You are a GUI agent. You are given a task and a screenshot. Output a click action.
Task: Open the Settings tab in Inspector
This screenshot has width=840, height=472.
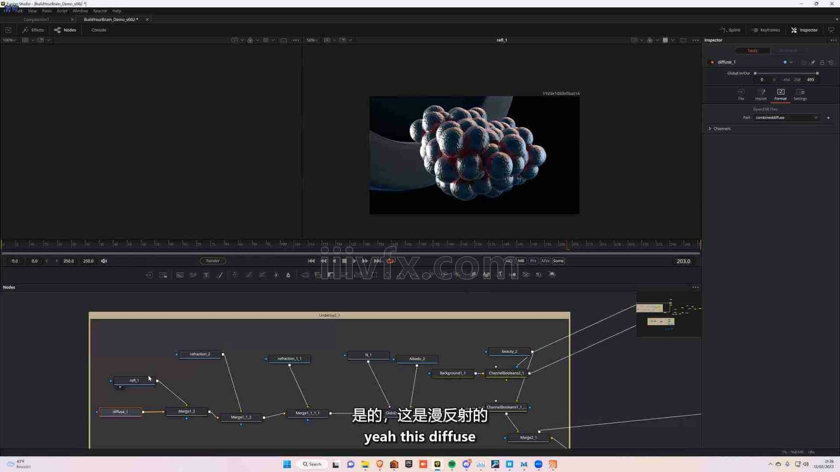point(800,94)
